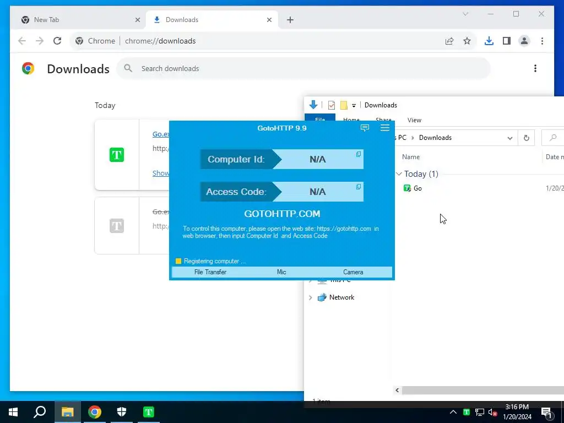This screenshot has height=423, width=564.
Task: Open the Windows Start menu
Action: pos(13,412)
